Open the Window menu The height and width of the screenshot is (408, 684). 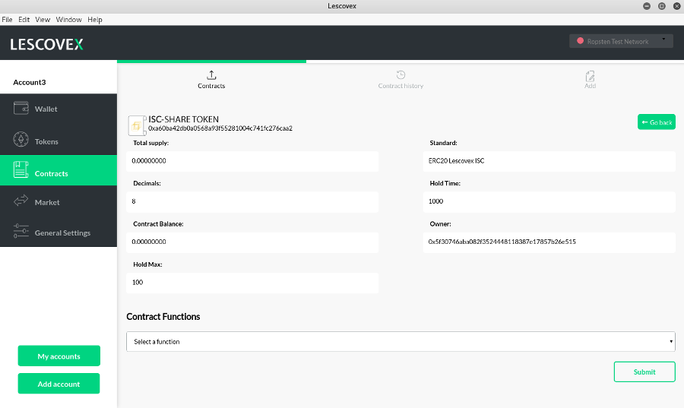coord(69,20)
